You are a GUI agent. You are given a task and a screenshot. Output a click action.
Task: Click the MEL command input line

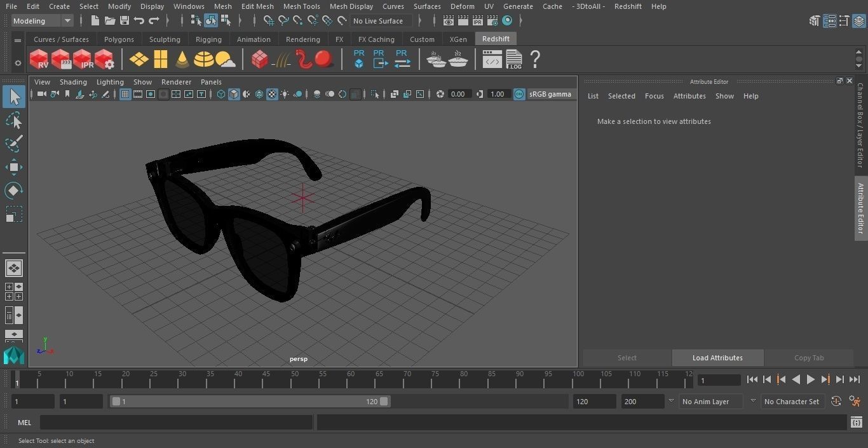tap(176, 423)
